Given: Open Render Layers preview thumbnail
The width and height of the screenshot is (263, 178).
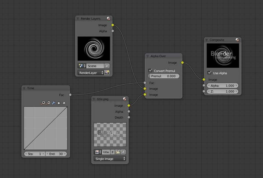Looking at the screenshot, I should coord(94,48).
